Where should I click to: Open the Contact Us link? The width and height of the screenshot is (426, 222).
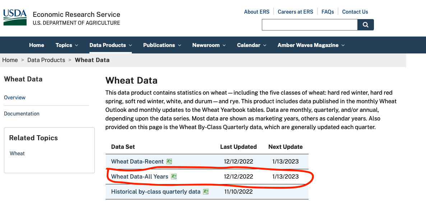point(355,11)
